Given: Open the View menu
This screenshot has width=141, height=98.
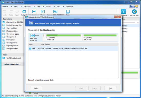Looking at the screenshot, I should coord(16,6).
